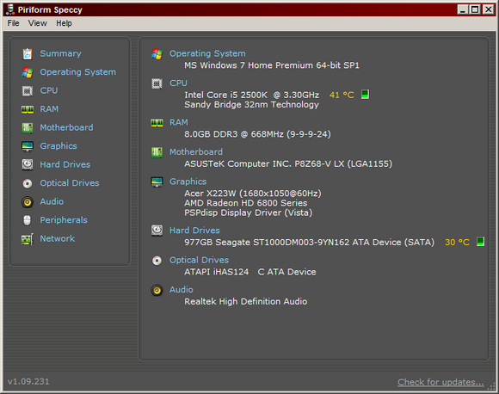The width and height of the screenshot is (499, 394).
Task: Show the Graphics section from sidebar
Action: point(59,146)
